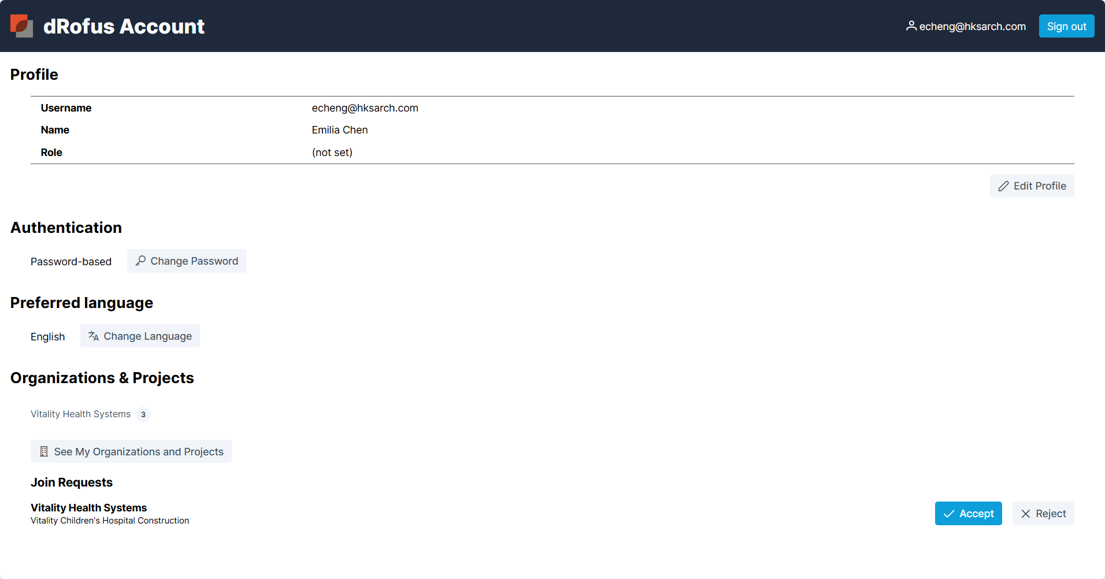The height and width of the screenshot is (579, 1105).
Task: Click the Preferred language heading
Action: pos(81,303)
